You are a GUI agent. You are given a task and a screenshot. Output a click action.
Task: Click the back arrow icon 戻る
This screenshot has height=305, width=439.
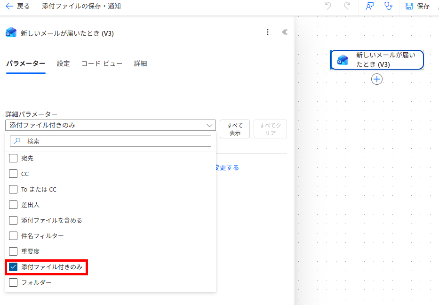pos(9,6)
